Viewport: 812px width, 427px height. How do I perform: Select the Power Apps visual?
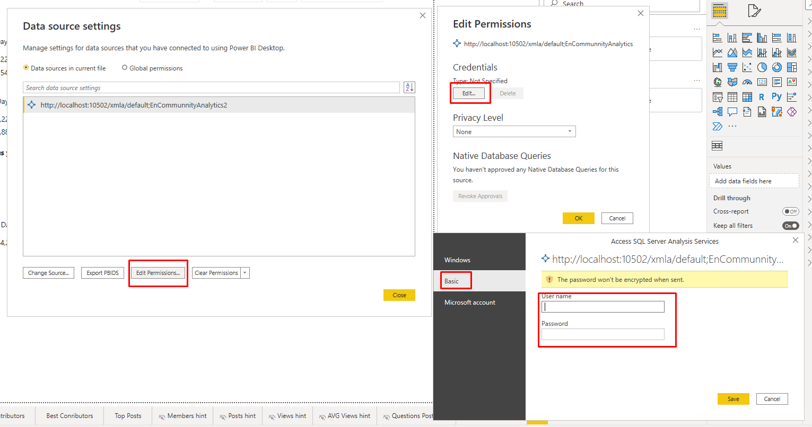[792, 112]
